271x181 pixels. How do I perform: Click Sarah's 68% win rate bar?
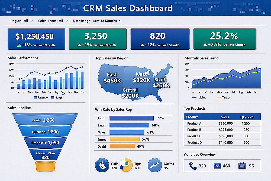(129, 125)
